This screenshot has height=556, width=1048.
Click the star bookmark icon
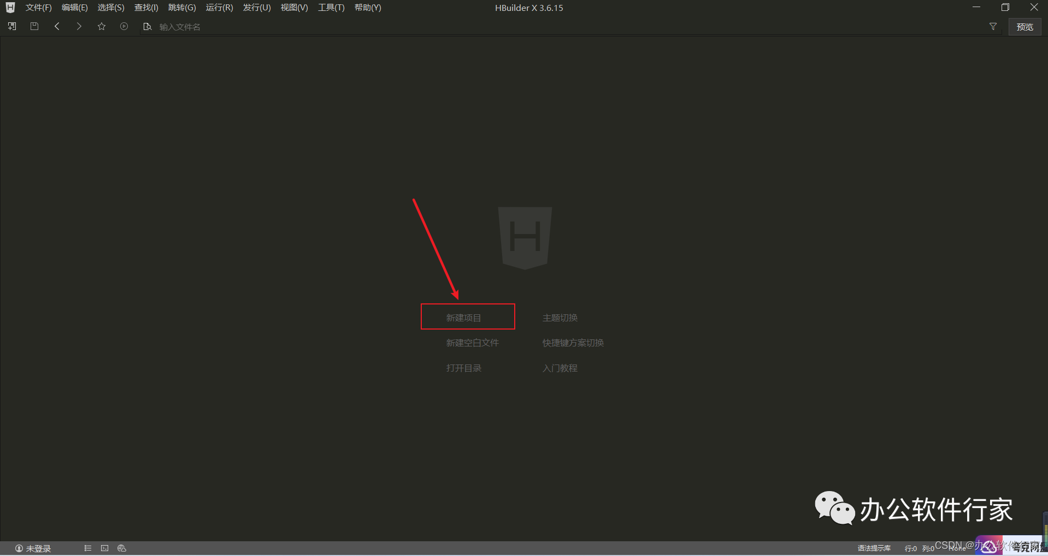click(102, 26)
